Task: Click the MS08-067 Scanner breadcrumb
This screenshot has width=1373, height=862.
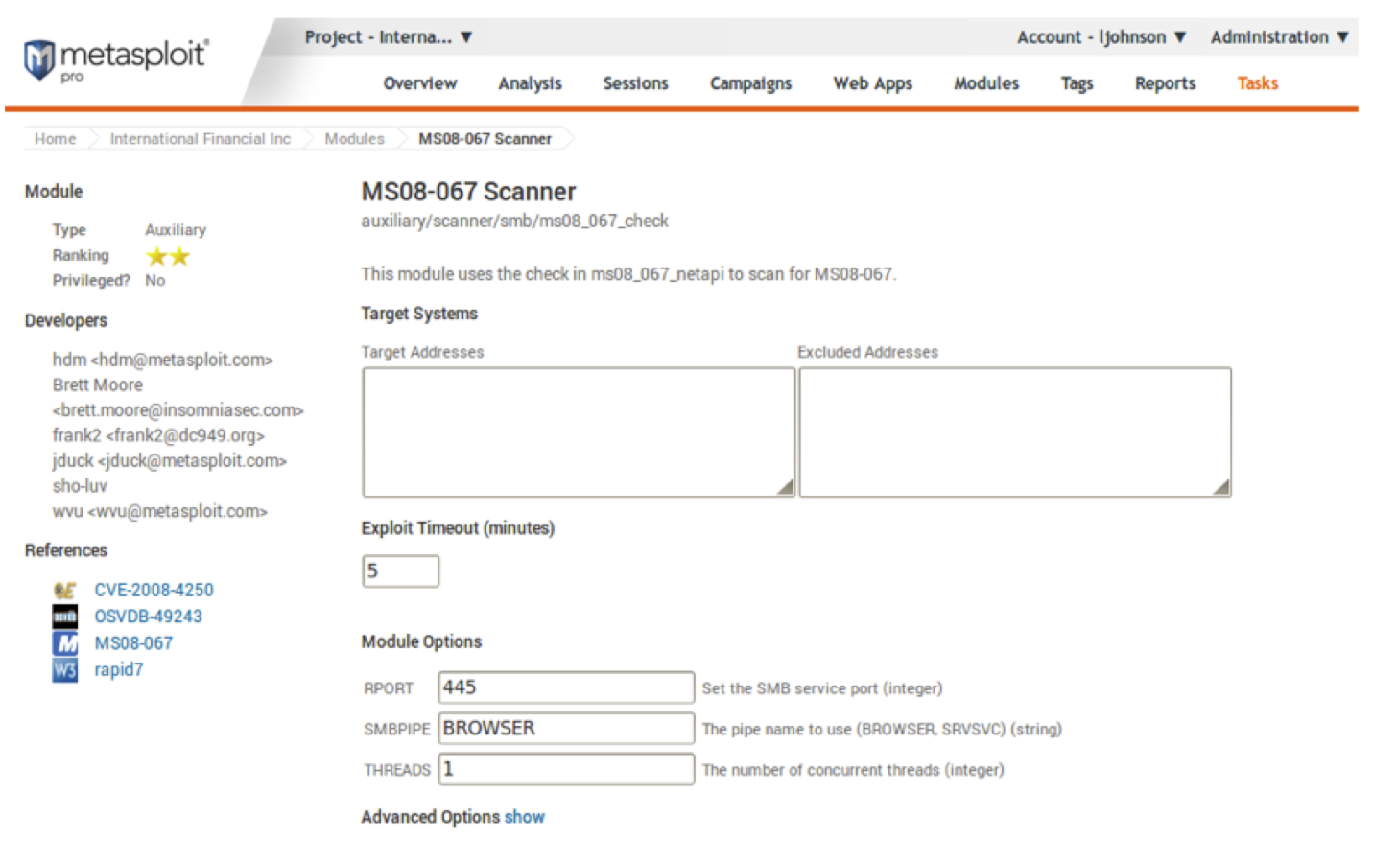Action: tap(485, 139)
